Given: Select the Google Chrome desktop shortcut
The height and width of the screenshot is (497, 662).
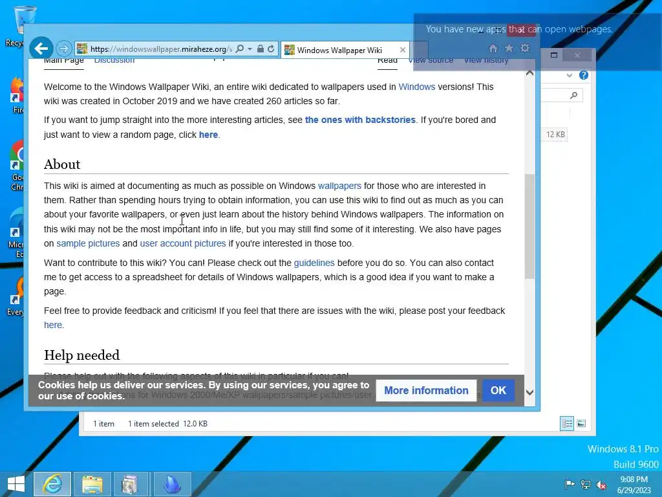Looking at the screenshot, I should 16,166.
